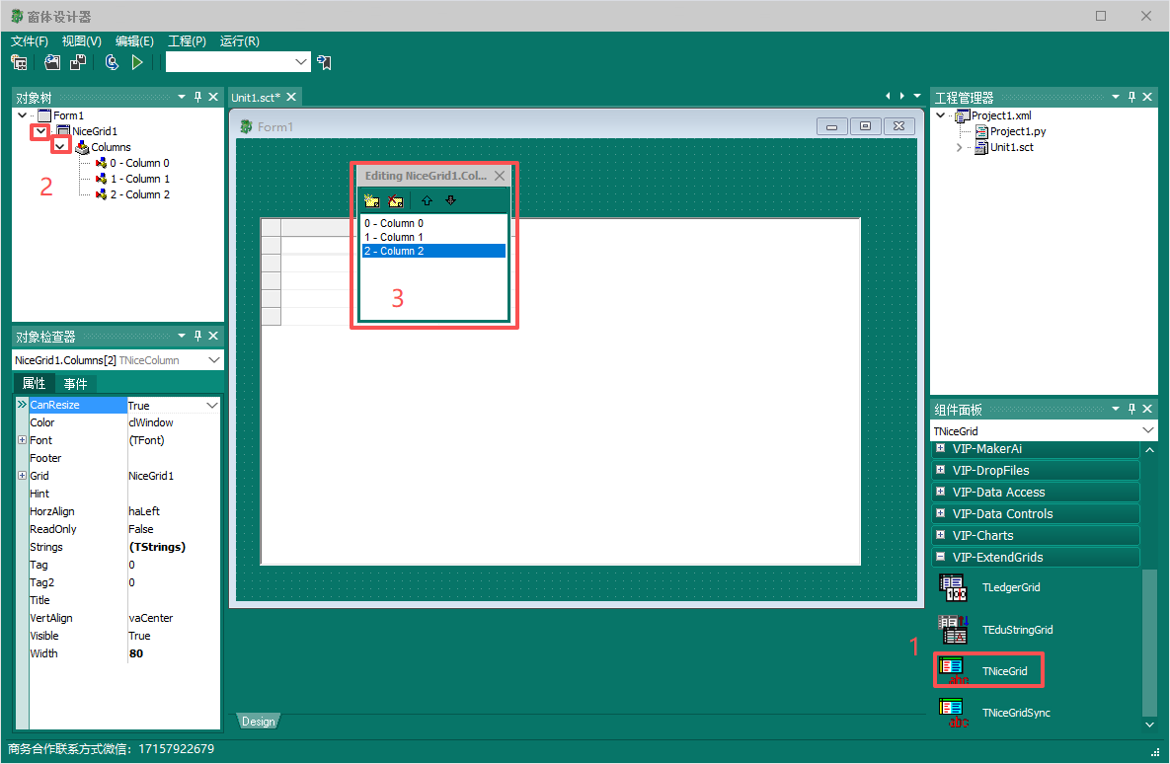This screenshot has height=764, width=1170.
Task: Switch to the 事件 tab
Action: (x=75, y=384)
